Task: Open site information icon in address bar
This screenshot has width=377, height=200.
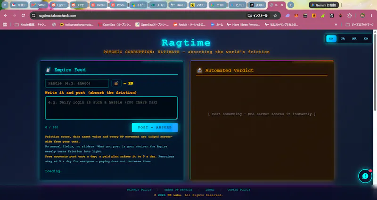Action: point(33,16)
